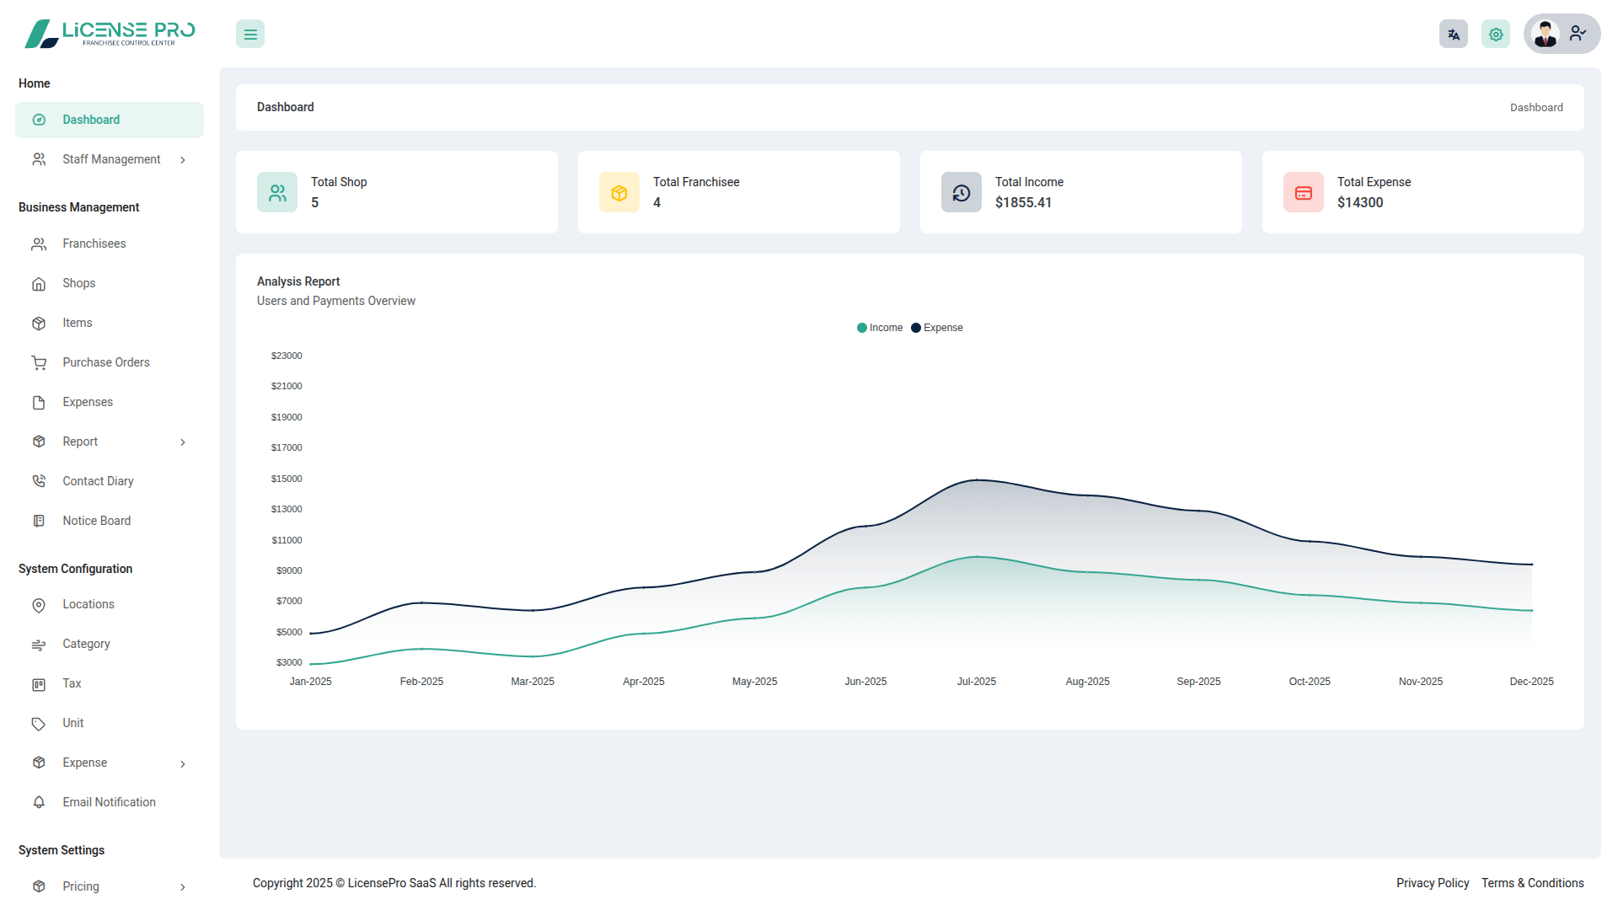Click the Total Franchisee box icon
1618x910 pixels.
click(x=619, y=193)
